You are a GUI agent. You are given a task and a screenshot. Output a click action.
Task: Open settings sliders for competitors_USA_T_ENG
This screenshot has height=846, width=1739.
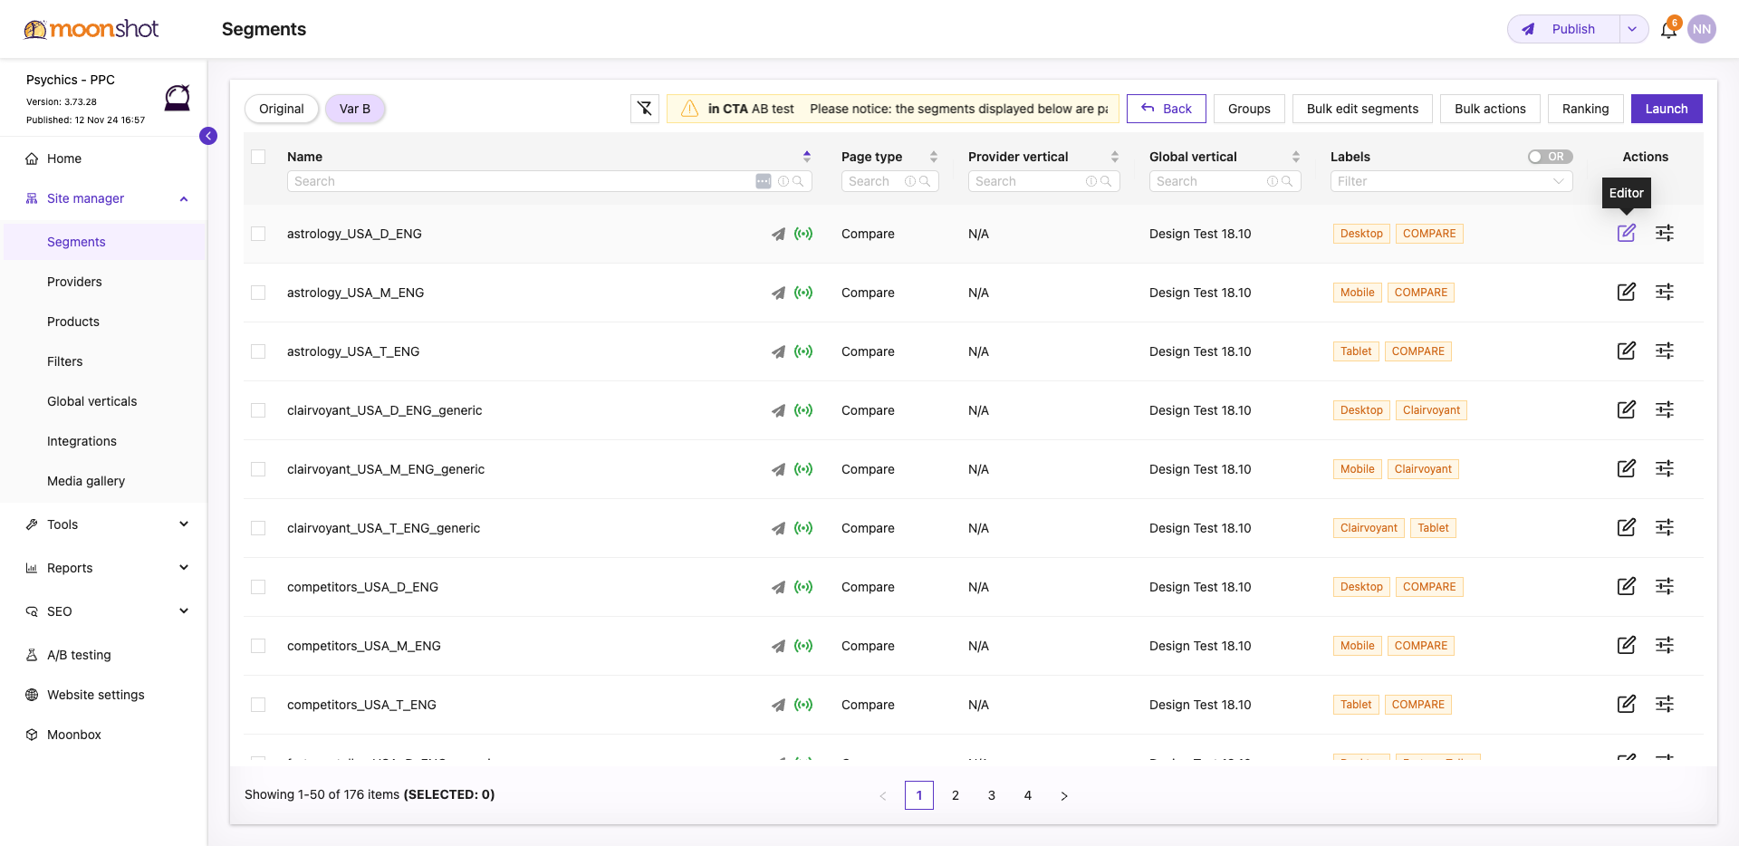point(1665,704)
